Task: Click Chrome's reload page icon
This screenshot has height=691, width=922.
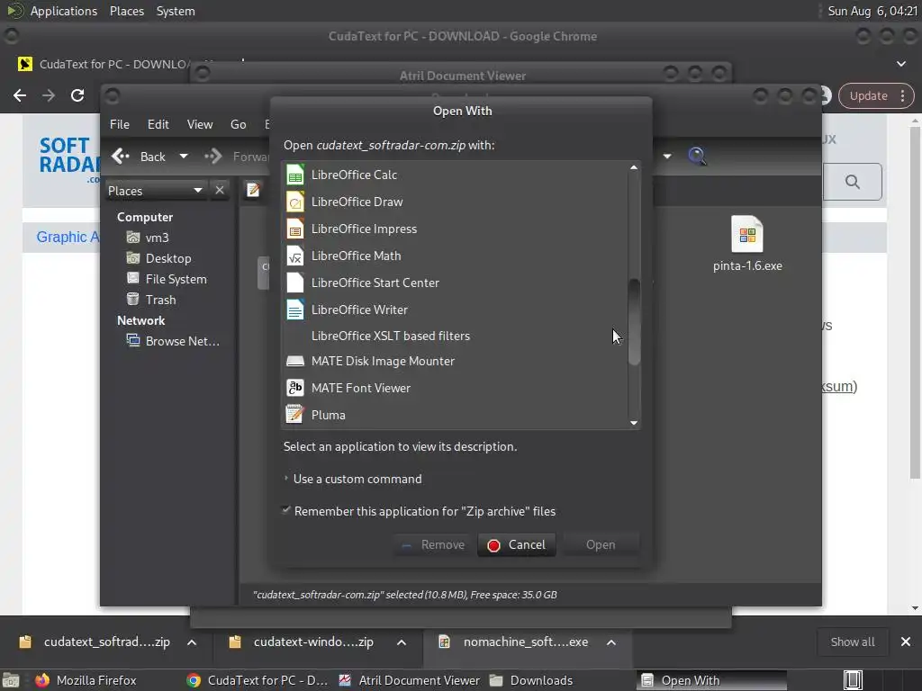Action: pos(77,95)
